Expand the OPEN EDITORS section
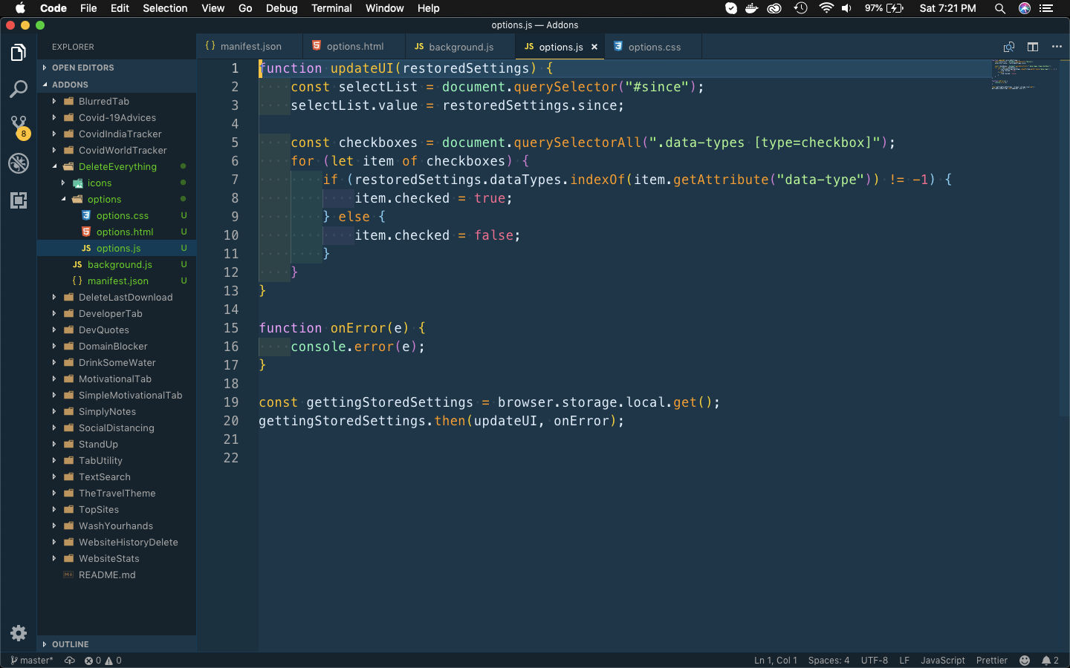This screenshot has height=668, width=1070. click(117, 68)
